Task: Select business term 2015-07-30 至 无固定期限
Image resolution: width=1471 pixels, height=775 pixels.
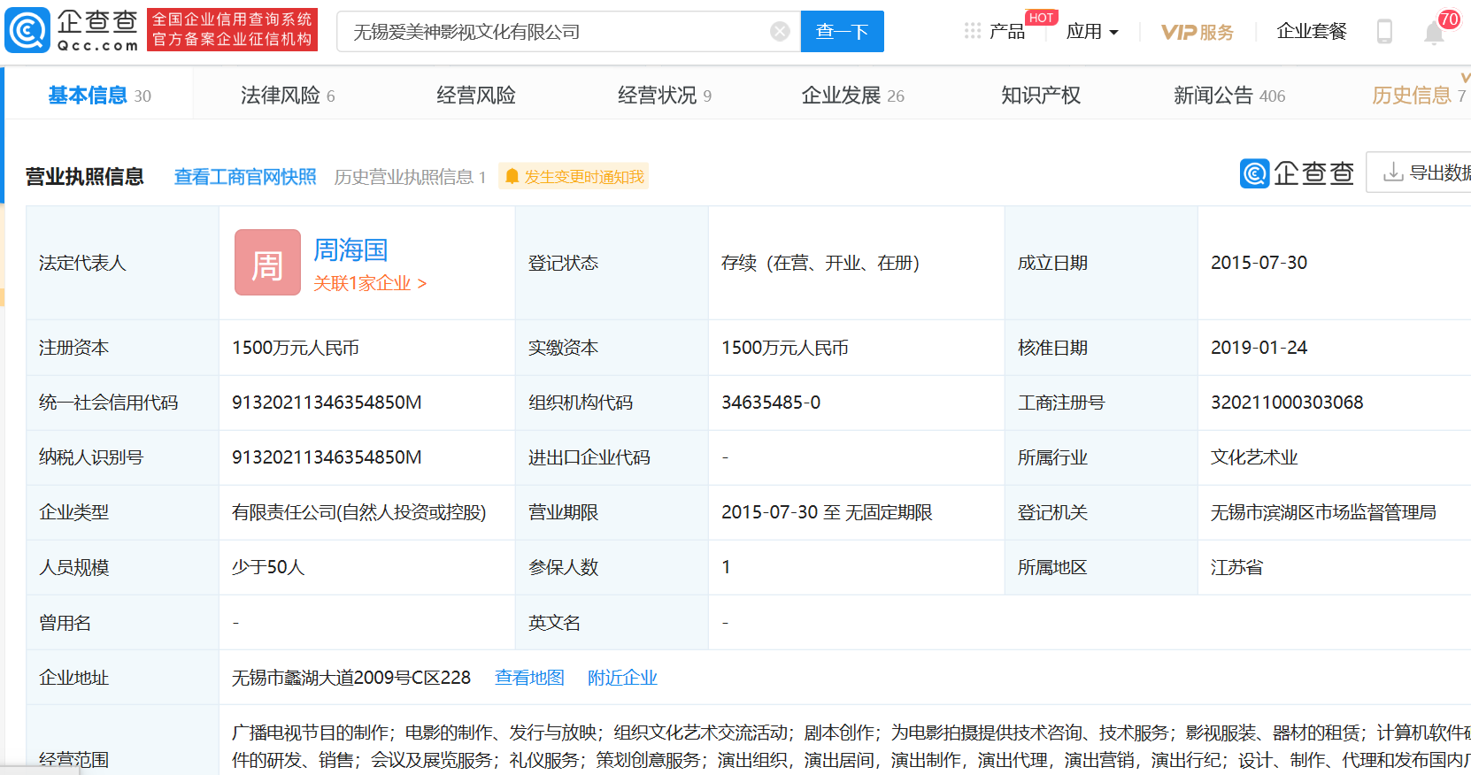Action: point(827,512)
